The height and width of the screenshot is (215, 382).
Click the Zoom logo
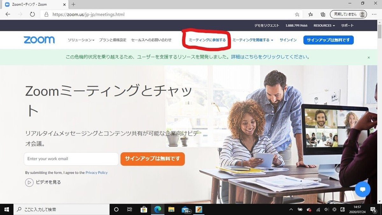39,40
